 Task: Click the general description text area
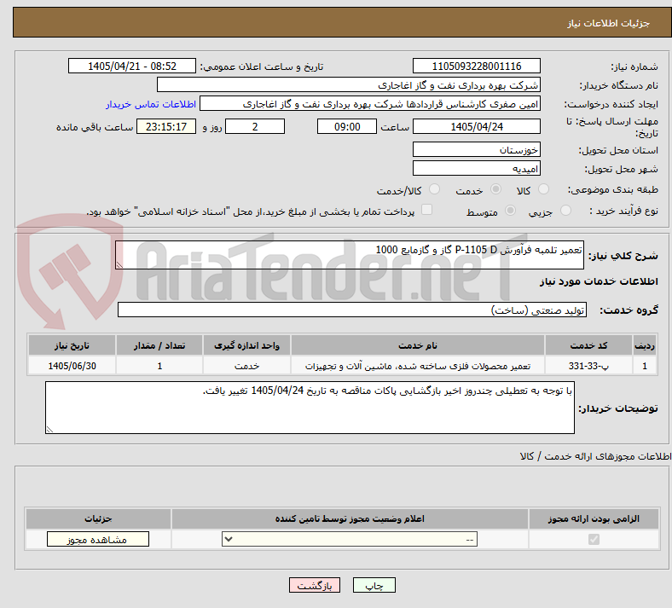coord(350,255)
